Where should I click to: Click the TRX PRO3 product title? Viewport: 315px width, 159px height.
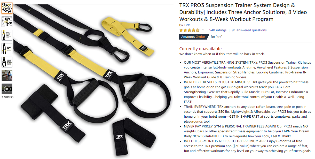[x=243, y=12]
